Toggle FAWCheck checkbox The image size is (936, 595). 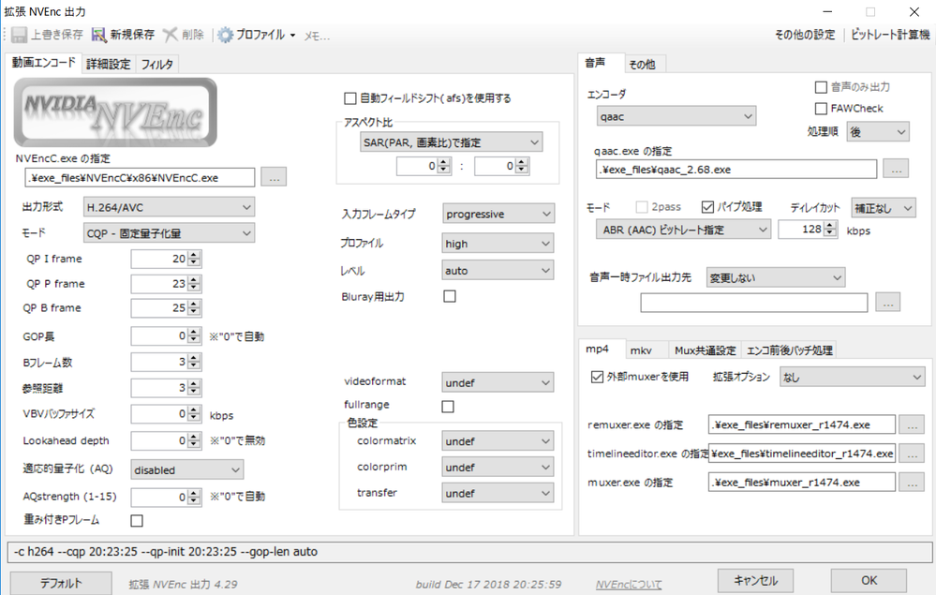point(821,109)
